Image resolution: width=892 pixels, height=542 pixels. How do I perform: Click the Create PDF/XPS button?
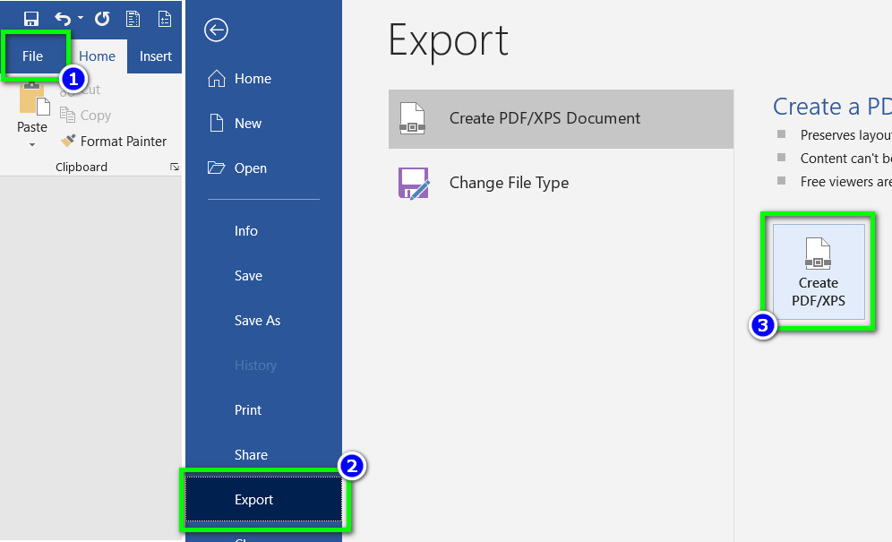819,271
